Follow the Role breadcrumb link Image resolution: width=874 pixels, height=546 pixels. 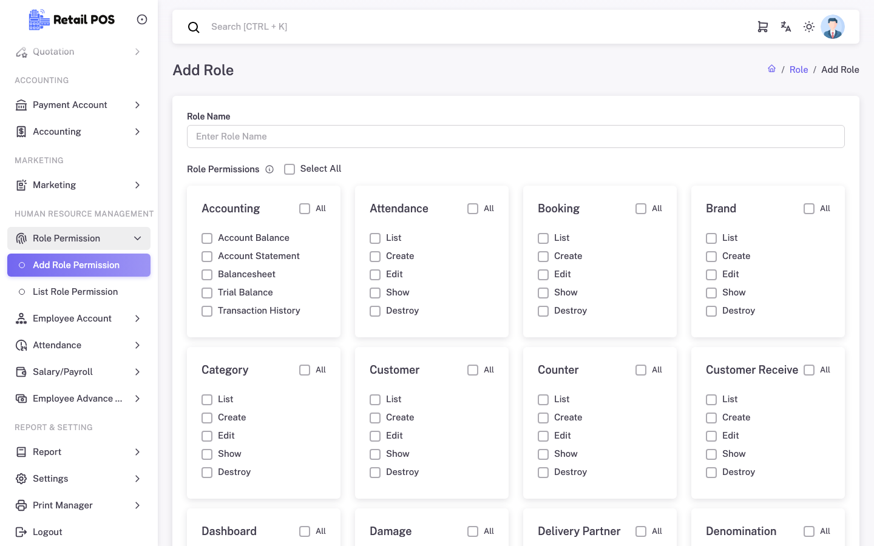pos(799,70)
